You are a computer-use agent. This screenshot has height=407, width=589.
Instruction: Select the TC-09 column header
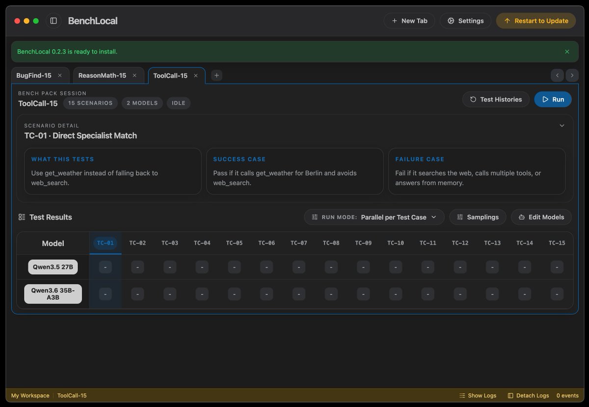click(363, 243)
